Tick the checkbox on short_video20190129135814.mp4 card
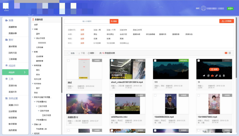Viewport: 239px width, 136px height. [x=112, y=60]
